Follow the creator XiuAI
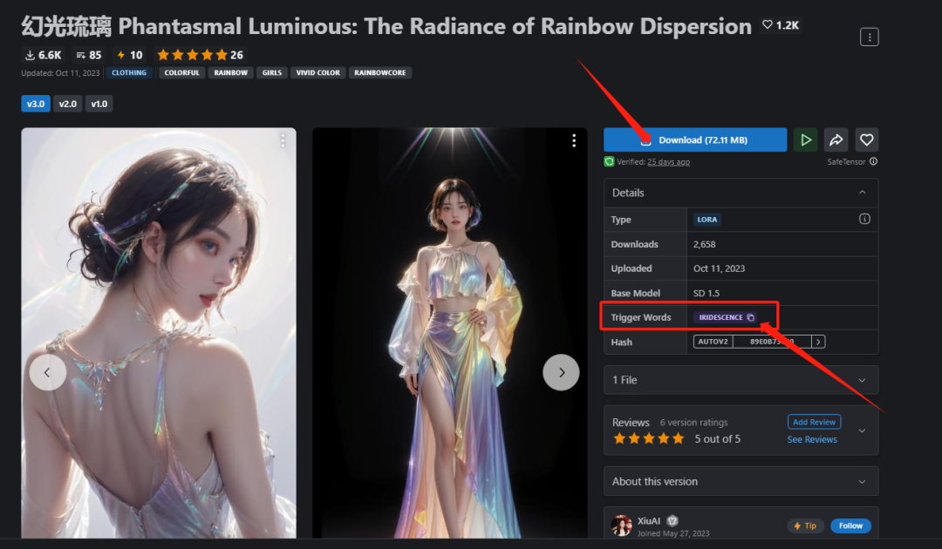 (x=850, y=525)
